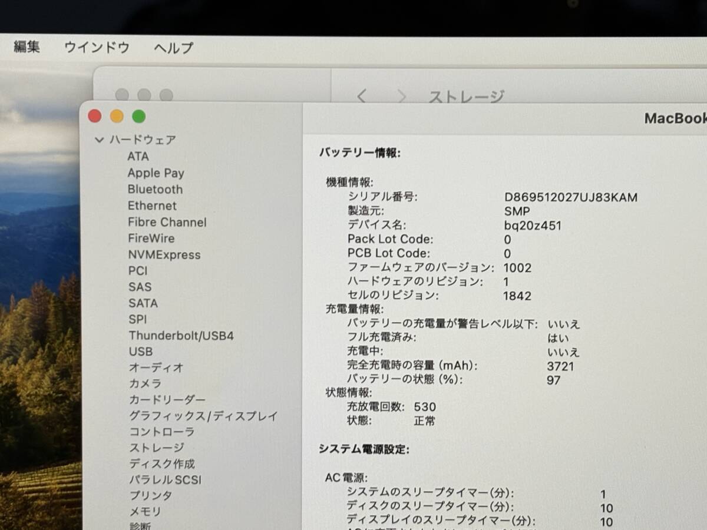Select SATA in the sidebar

(x=143, y=303)
